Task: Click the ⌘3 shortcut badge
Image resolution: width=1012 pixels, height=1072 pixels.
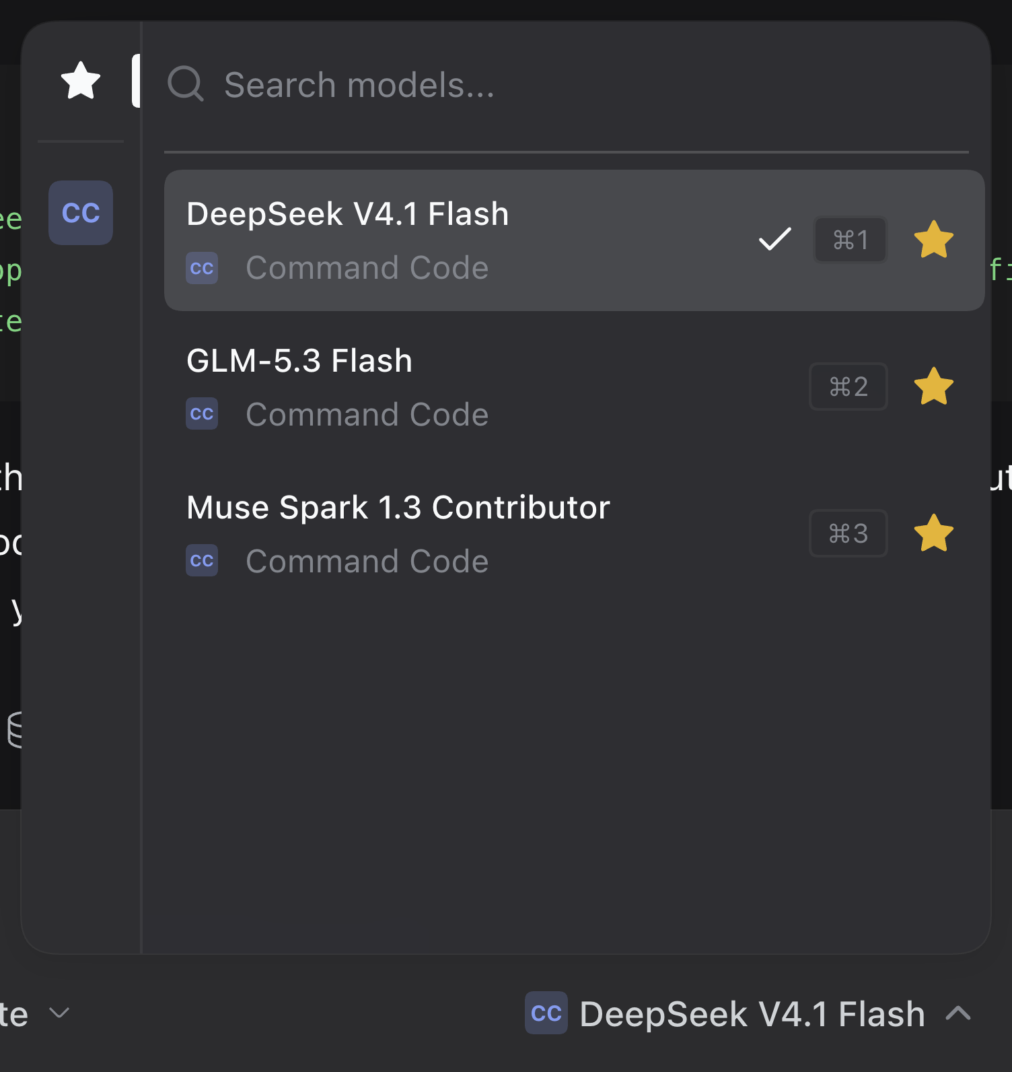Action: (x=848, y=533)
